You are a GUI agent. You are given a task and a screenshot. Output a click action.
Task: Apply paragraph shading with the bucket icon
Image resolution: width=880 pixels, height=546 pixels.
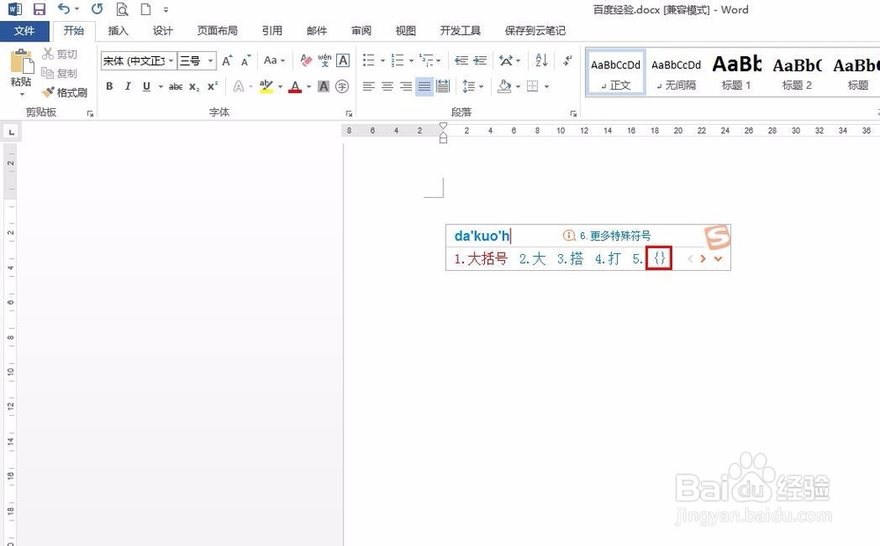505,86
